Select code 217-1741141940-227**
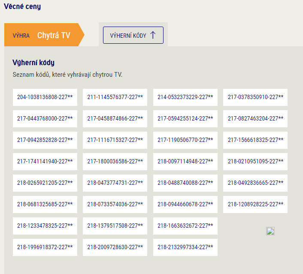The height and width of the screenshot is (274, 303). 45,162
